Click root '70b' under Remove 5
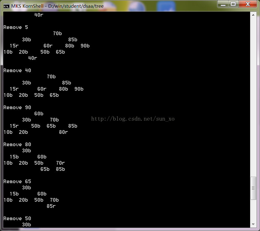This screenshot has height=231, width=260. (57, 34)
